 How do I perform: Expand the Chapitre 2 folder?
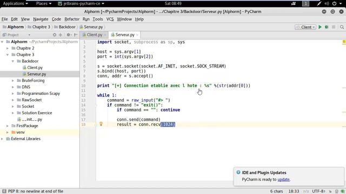coord(8,48)
